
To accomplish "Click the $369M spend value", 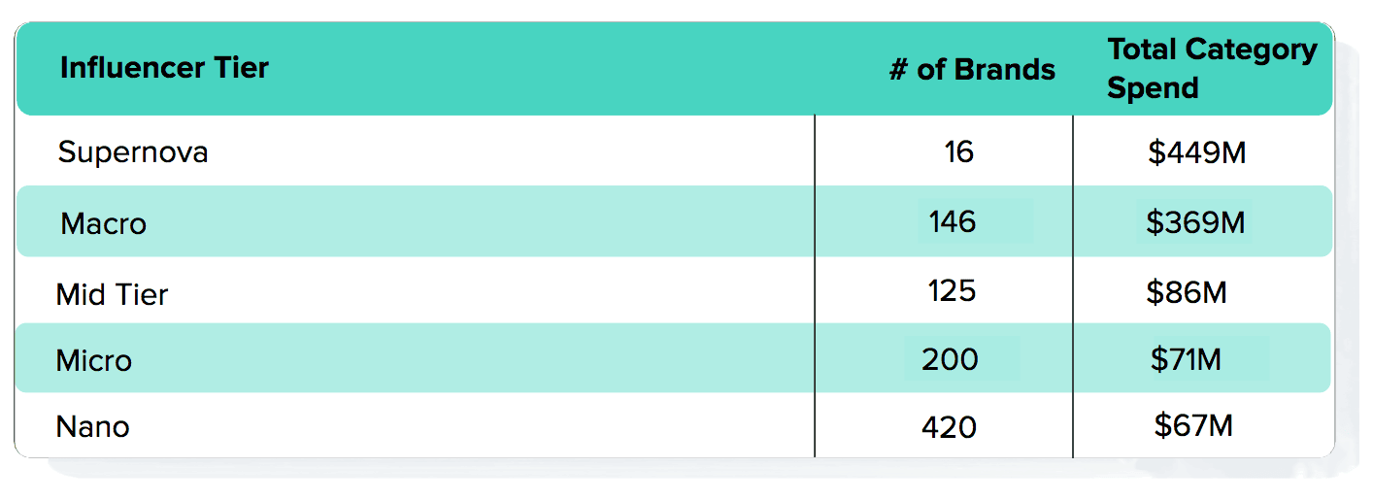I will tap(1195, 222).
